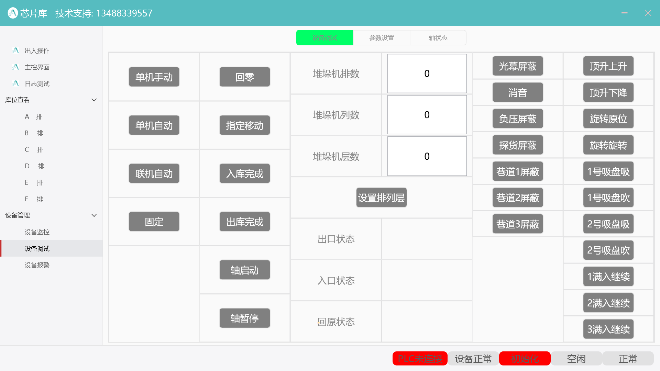Image resolution: width=660 pixels, height=371 pixels.
Task: Toggle 巷道1屏蔽 channel mask
Action: click(517, 171)
